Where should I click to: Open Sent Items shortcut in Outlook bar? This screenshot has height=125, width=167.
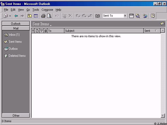(13, 42)
